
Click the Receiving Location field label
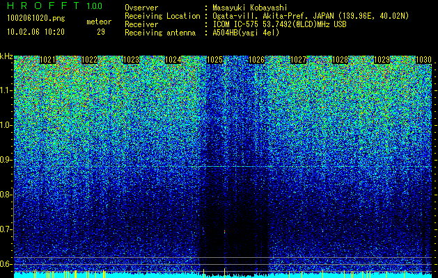tap(162, 16)
